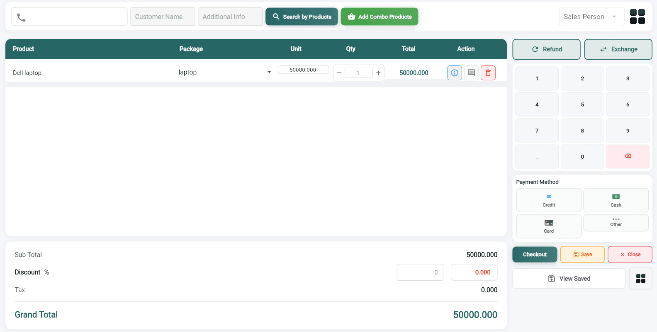This screenshot has width=657, height=332.
Task: Close the current order
Action: pos(630,255)
